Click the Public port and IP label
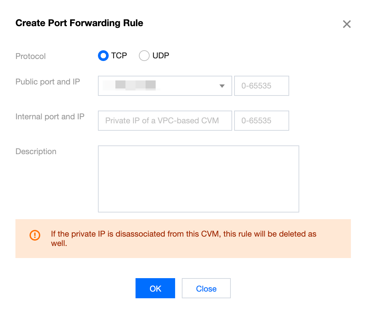This screenshot has width=367, height=313. tap(48, 82)
